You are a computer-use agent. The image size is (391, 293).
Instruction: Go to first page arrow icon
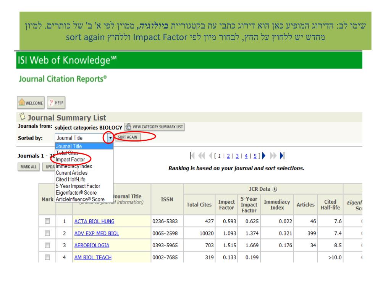[192, 156]
